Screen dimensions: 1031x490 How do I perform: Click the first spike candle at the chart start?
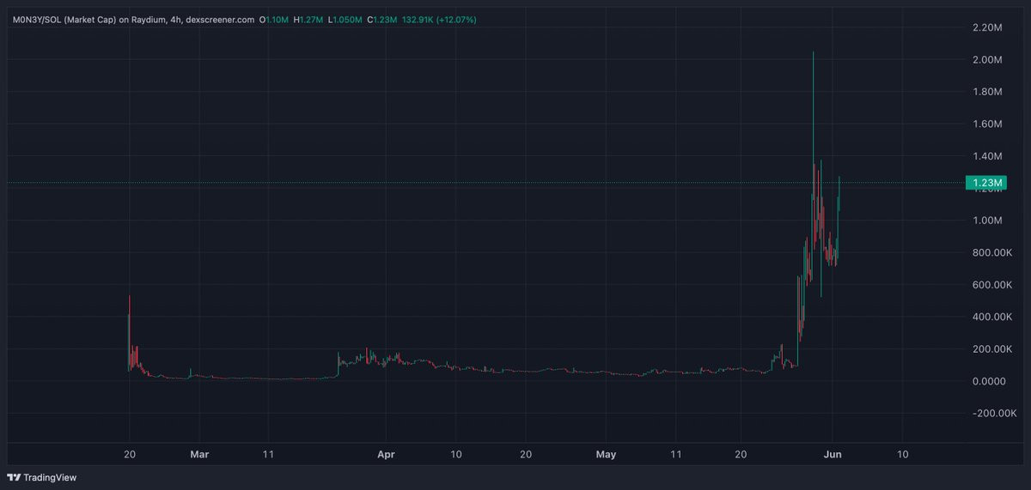129,333
